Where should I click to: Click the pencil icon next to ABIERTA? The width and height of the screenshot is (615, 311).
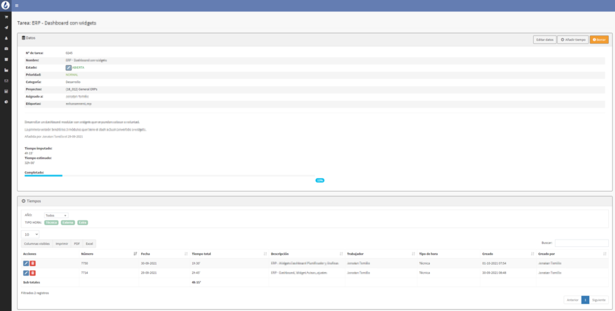coord(68,68)
